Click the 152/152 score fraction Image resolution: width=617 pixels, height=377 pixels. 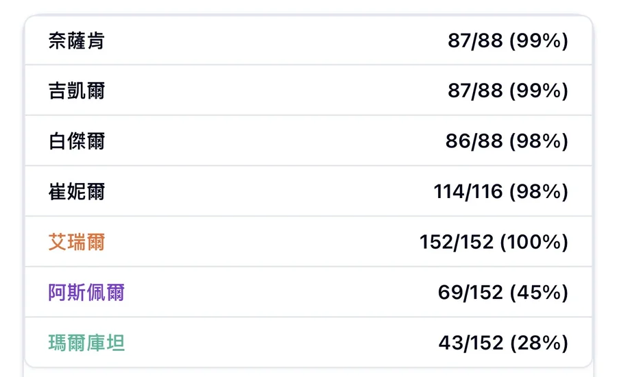(456, 242)
